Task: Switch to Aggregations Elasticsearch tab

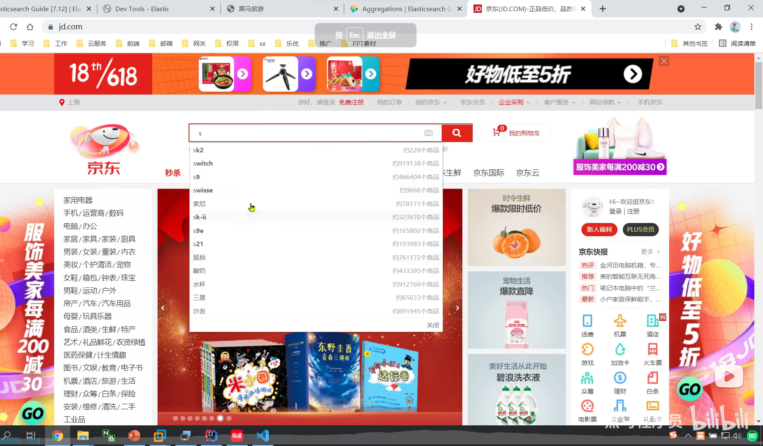Action: 405,9
